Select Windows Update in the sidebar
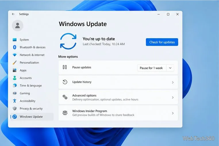The image size is (219, 146). pyautogui.click(x=32, y=116)
